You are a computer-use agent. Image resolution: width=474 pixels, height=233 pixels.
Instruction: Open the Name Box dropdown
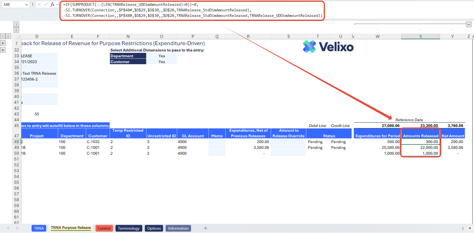click(x=27, y=4)
